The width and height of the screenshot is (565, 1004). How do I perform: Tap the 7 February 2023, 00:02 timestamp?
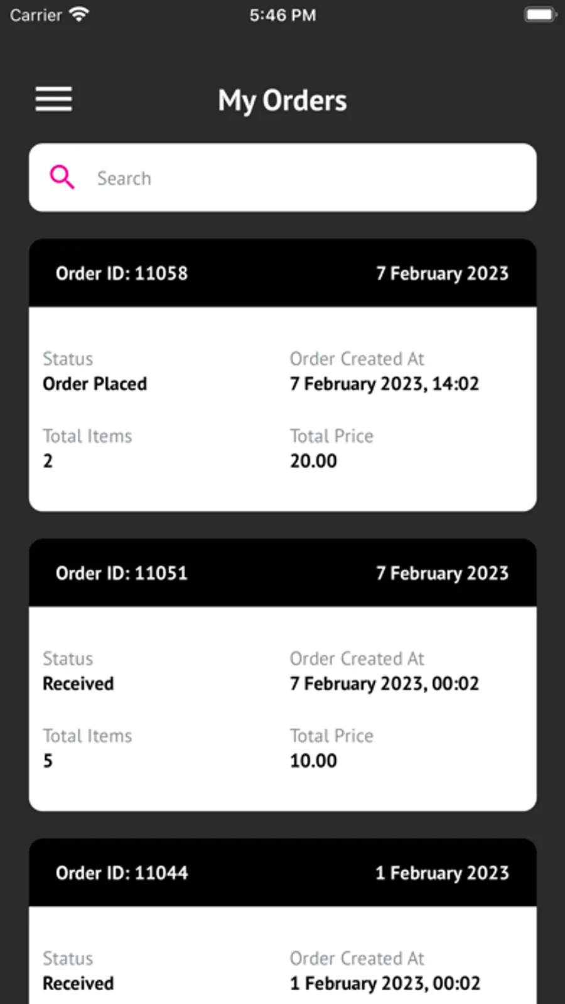(x=384, y=684)
